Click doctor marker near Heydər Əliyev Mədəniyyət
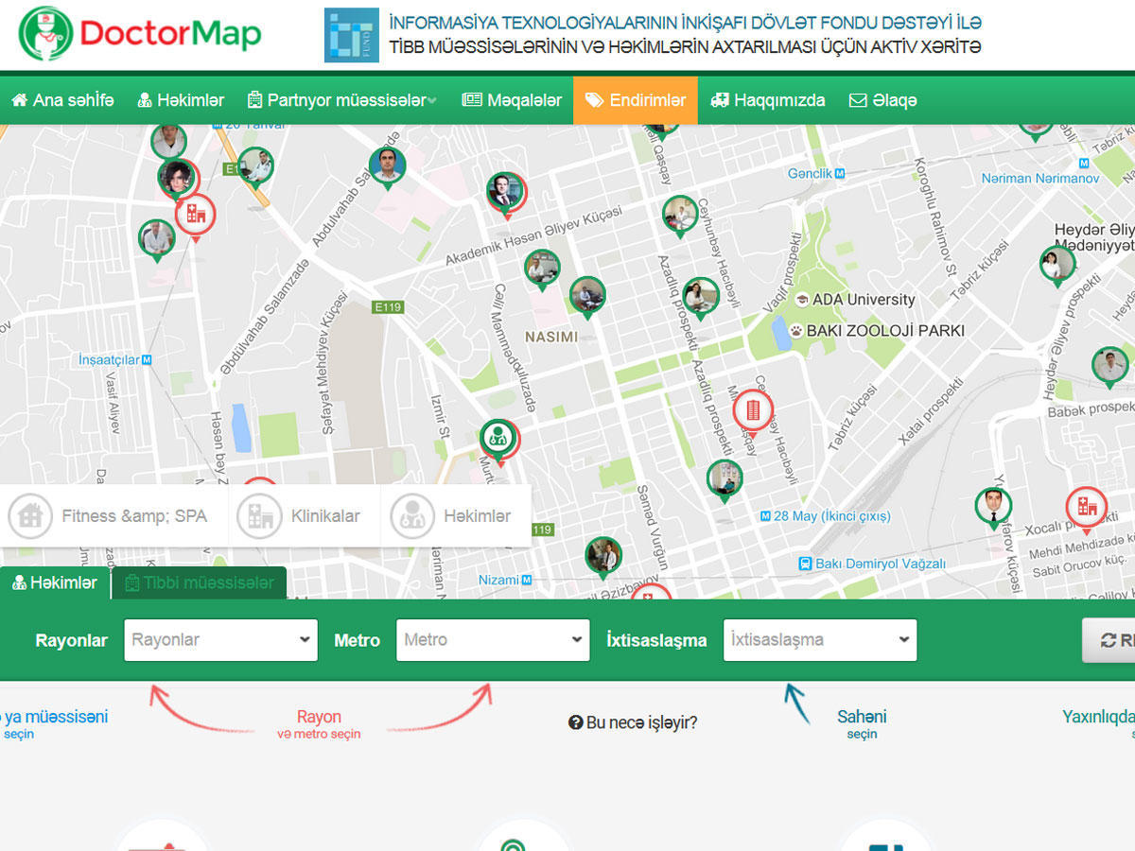1135x851 pixels. 1057,266
